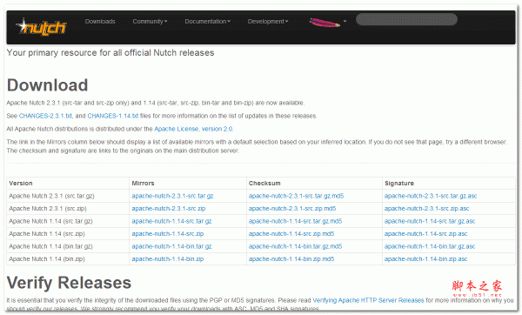Expand the Community dropdown menu

150,21
